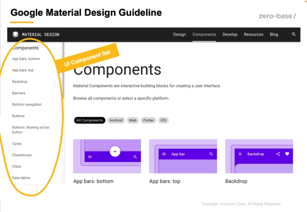Select Chips in sidebar list
Viewport: 307px width, 212px height.
click(x=17, y=167)
